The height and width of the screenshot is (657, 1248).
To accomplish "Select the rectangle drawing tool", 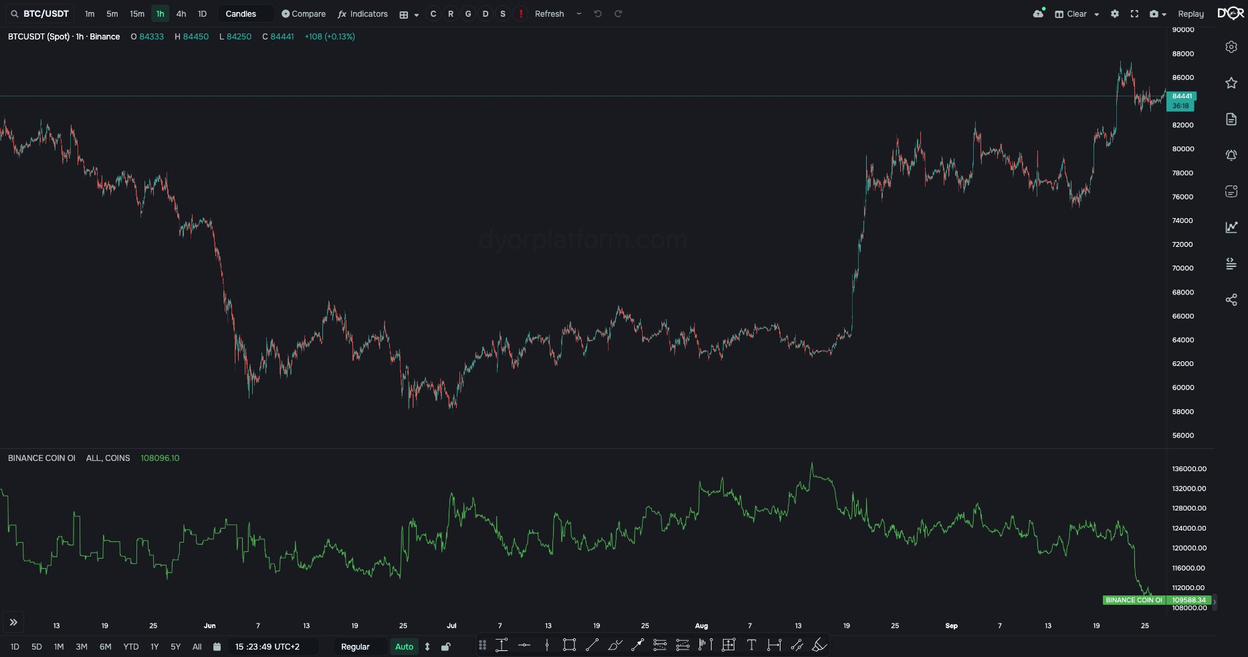I will pyautogui.click(x=569, y=645).
